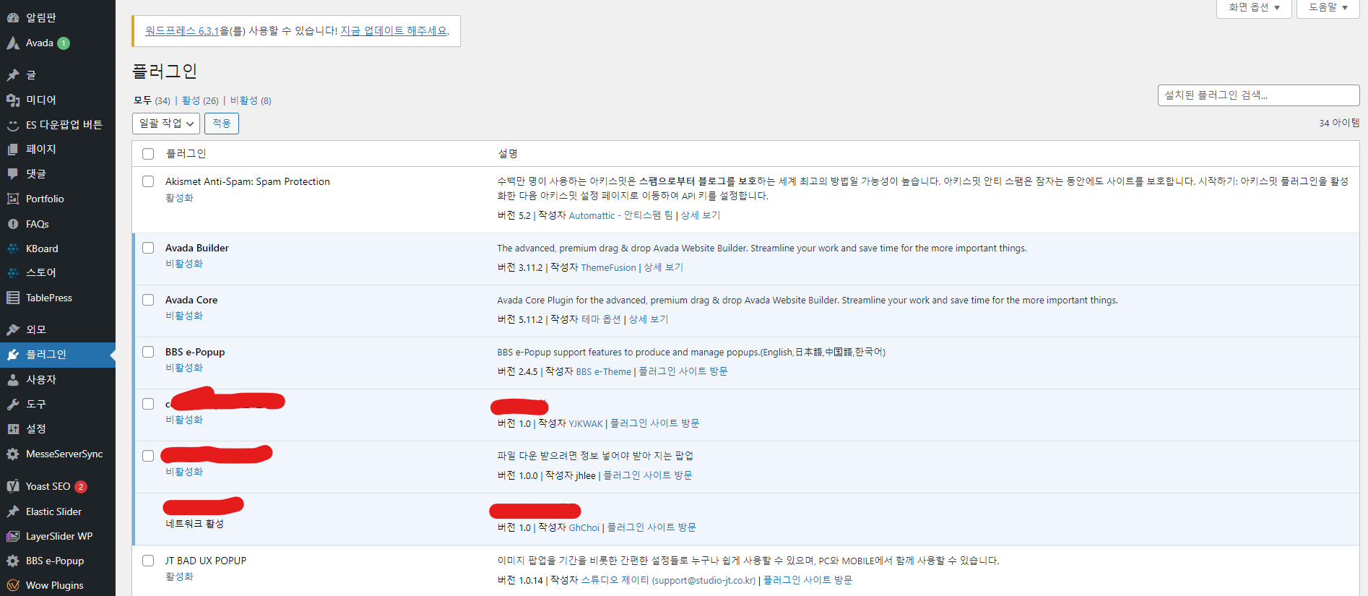
Task: Click the 댓글 comment bubble icon
Action: click(13, 173)
